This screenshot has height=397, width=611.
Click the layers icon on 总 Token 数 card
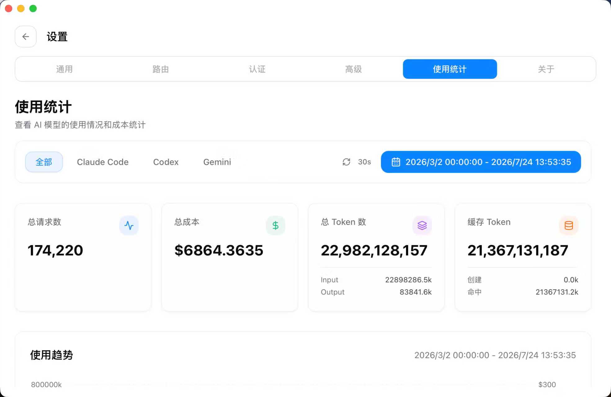coord(422,225)
